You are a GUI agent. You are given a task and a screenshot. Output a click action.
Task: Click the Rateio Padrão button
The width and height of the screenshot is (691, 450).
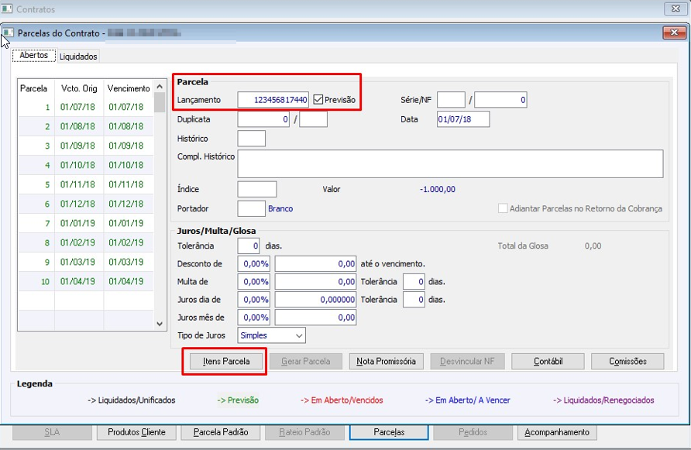tap(304, 432)
